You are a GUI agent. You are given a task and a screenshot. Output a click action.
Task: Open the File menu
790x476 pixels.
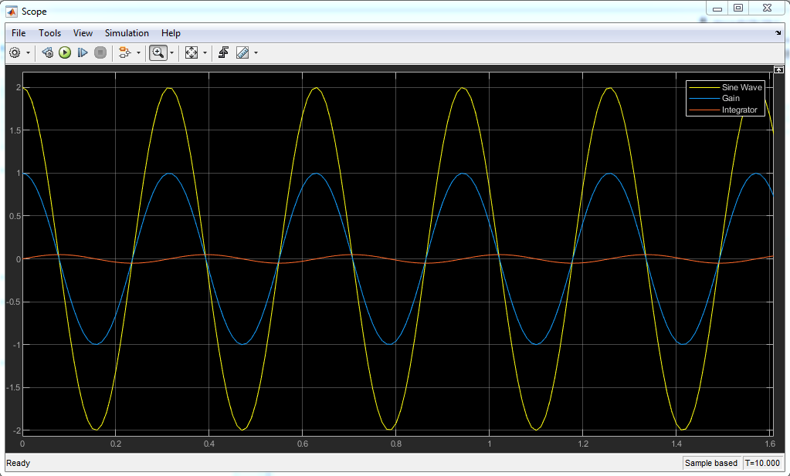pyautogui.click(x=19, y=33)
